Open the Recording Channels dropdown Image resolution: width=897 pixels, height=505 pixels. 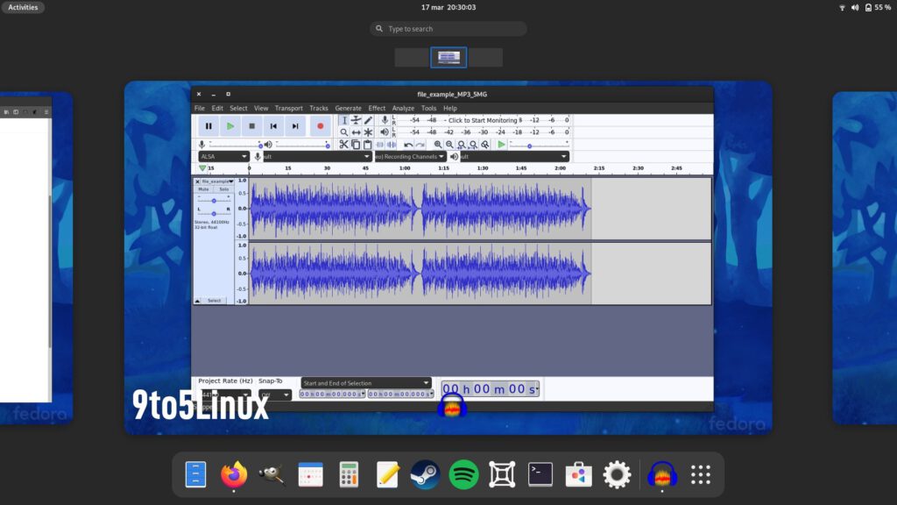pos(410,156)
